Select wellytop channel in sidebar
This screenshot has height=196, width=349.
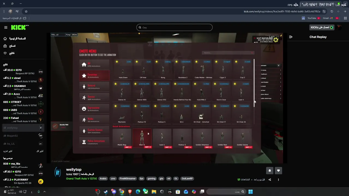(x=23, y=128)
